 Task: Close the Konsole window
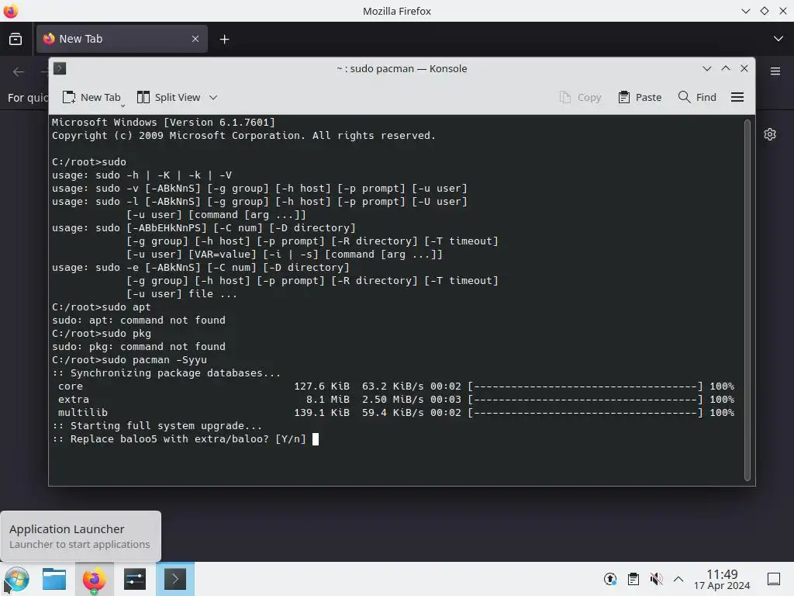(744, 68)
